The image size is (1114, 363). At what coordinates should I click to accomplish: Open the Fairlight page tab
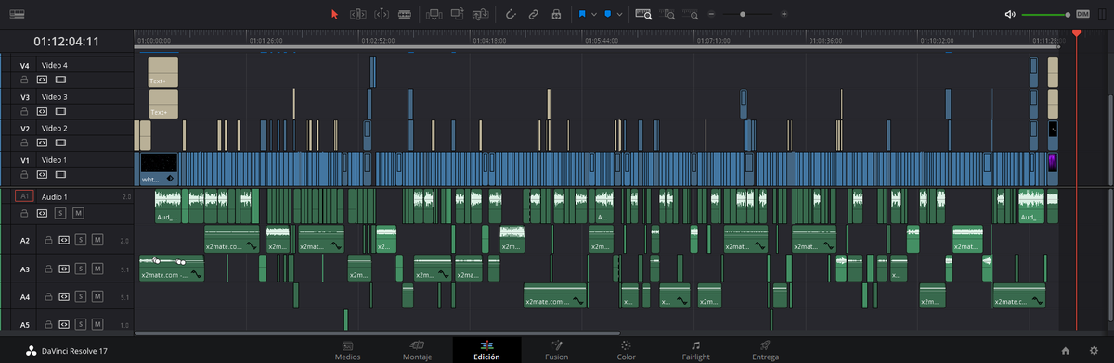[x=696, y=350]
